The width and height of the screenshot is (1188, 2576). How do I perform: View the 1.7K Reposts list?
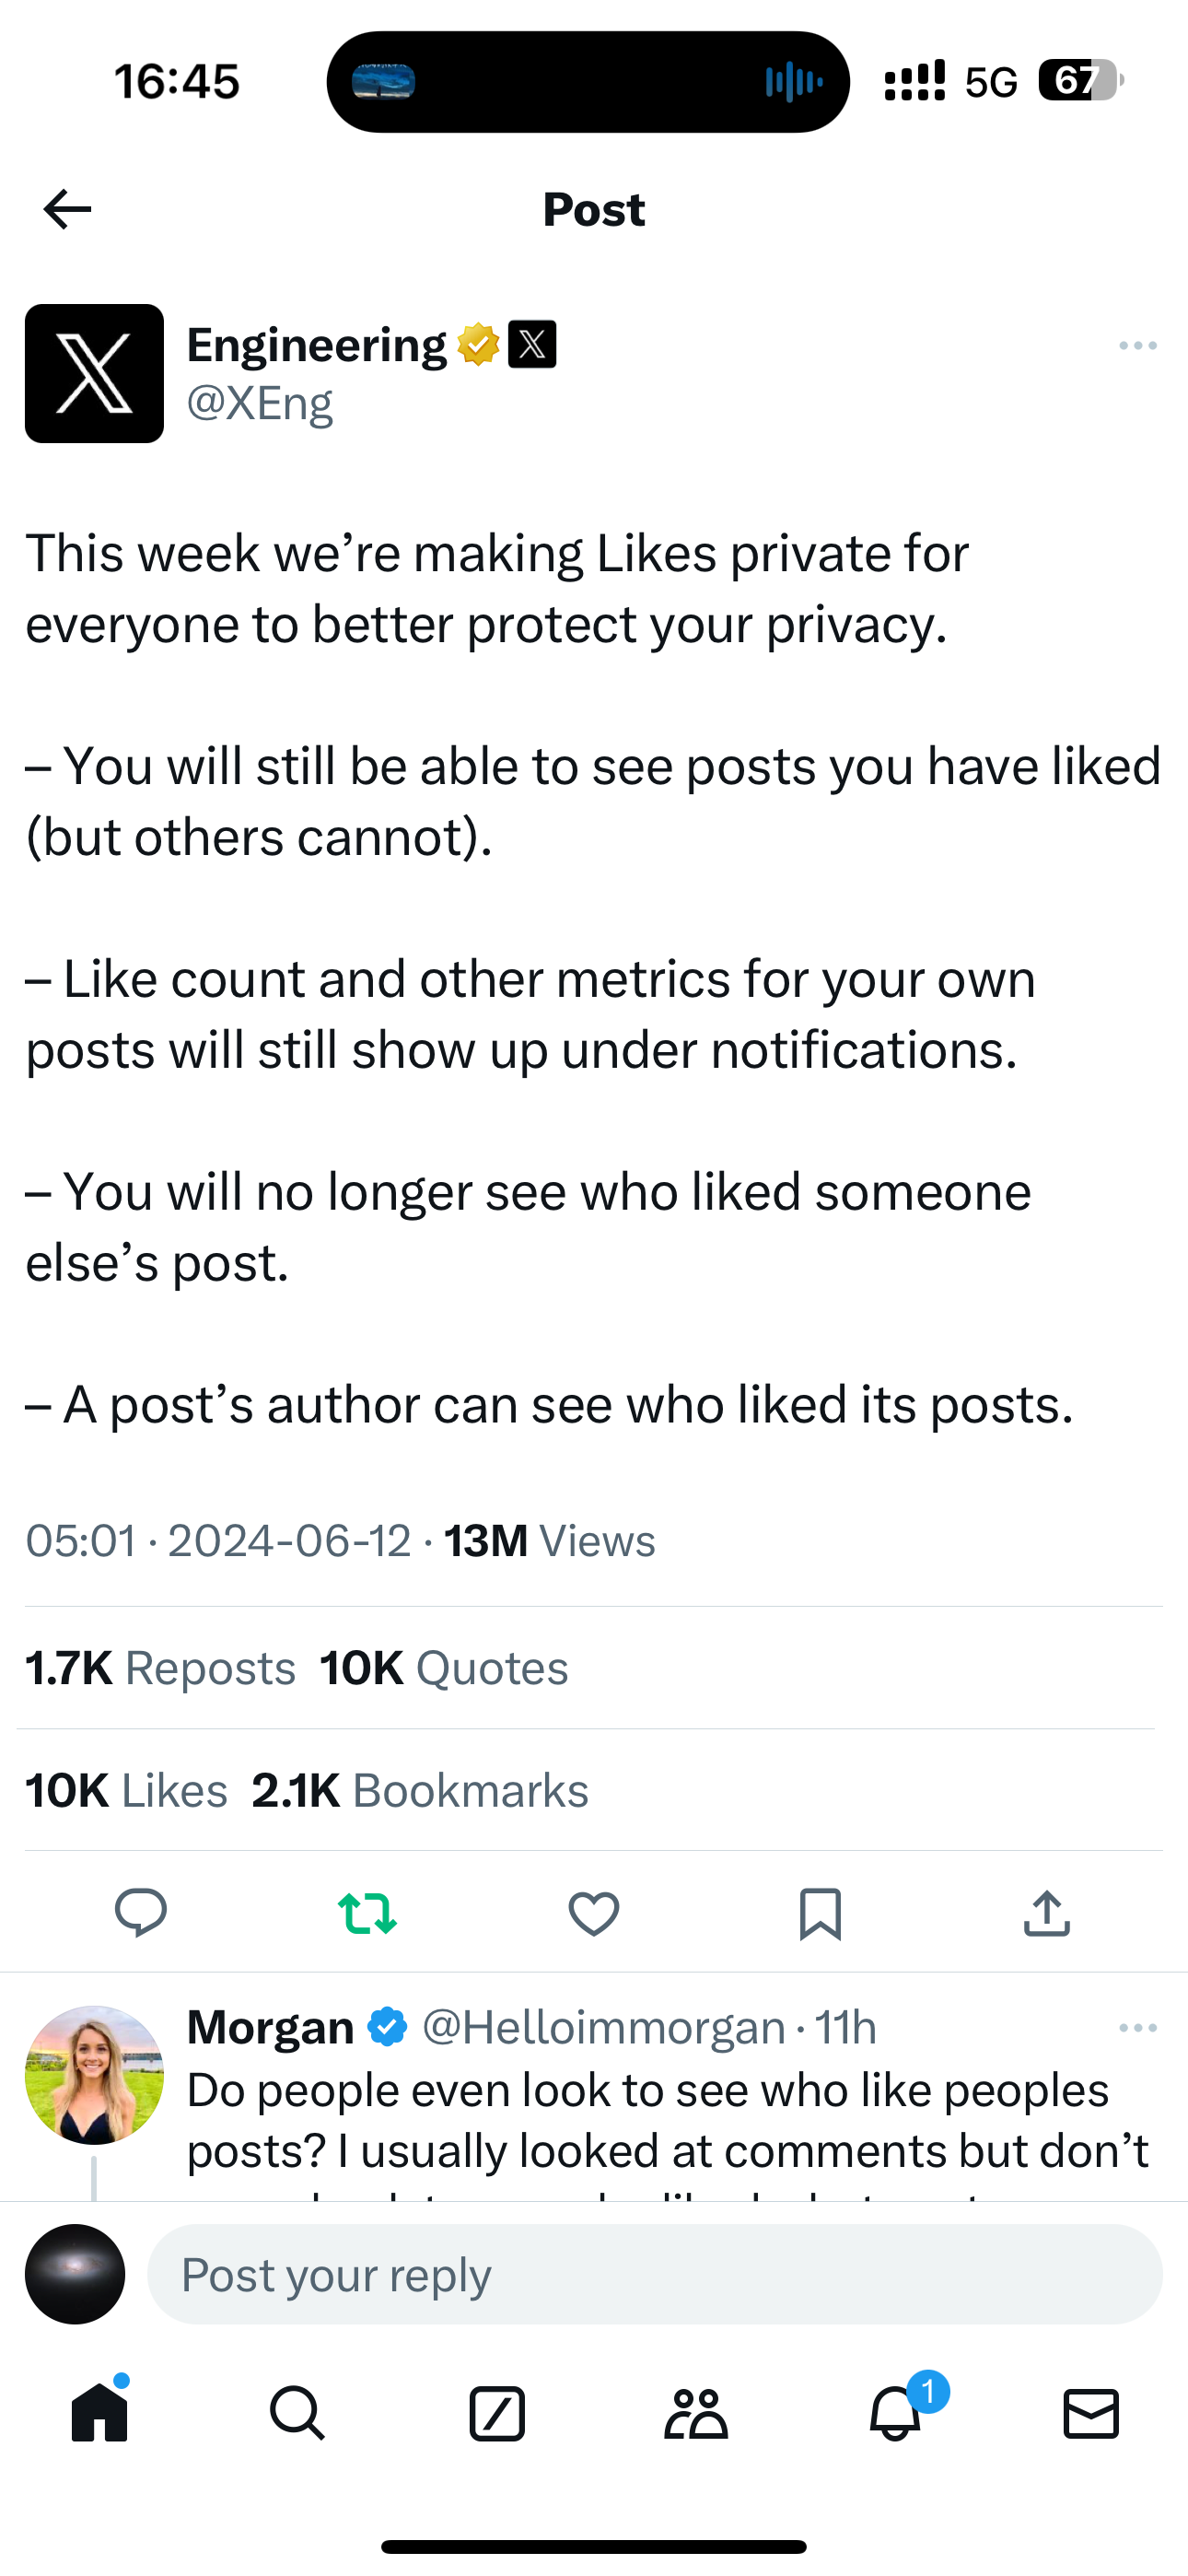pyautogui.click(x=161, y=1668)
